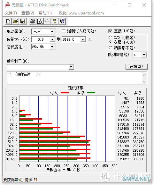Select I/O 比较 radio option
The width and height of the screenshot is (154, 185).
click(110, 38)
